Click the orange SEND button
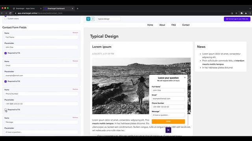Viewport: 252px width, 141px height. pos(168,121)
